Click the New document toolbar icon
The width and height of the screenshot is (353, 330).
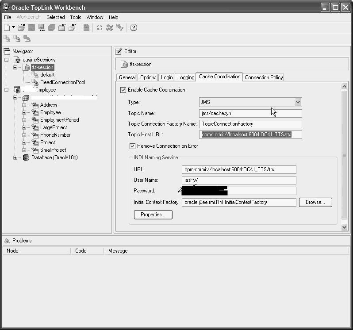(7, 28)
